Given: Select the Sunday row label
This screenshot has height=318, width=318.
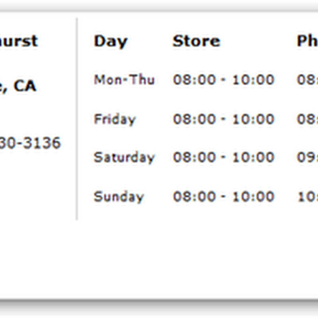Looking at the screenshot, I should (x=118, y=196).
